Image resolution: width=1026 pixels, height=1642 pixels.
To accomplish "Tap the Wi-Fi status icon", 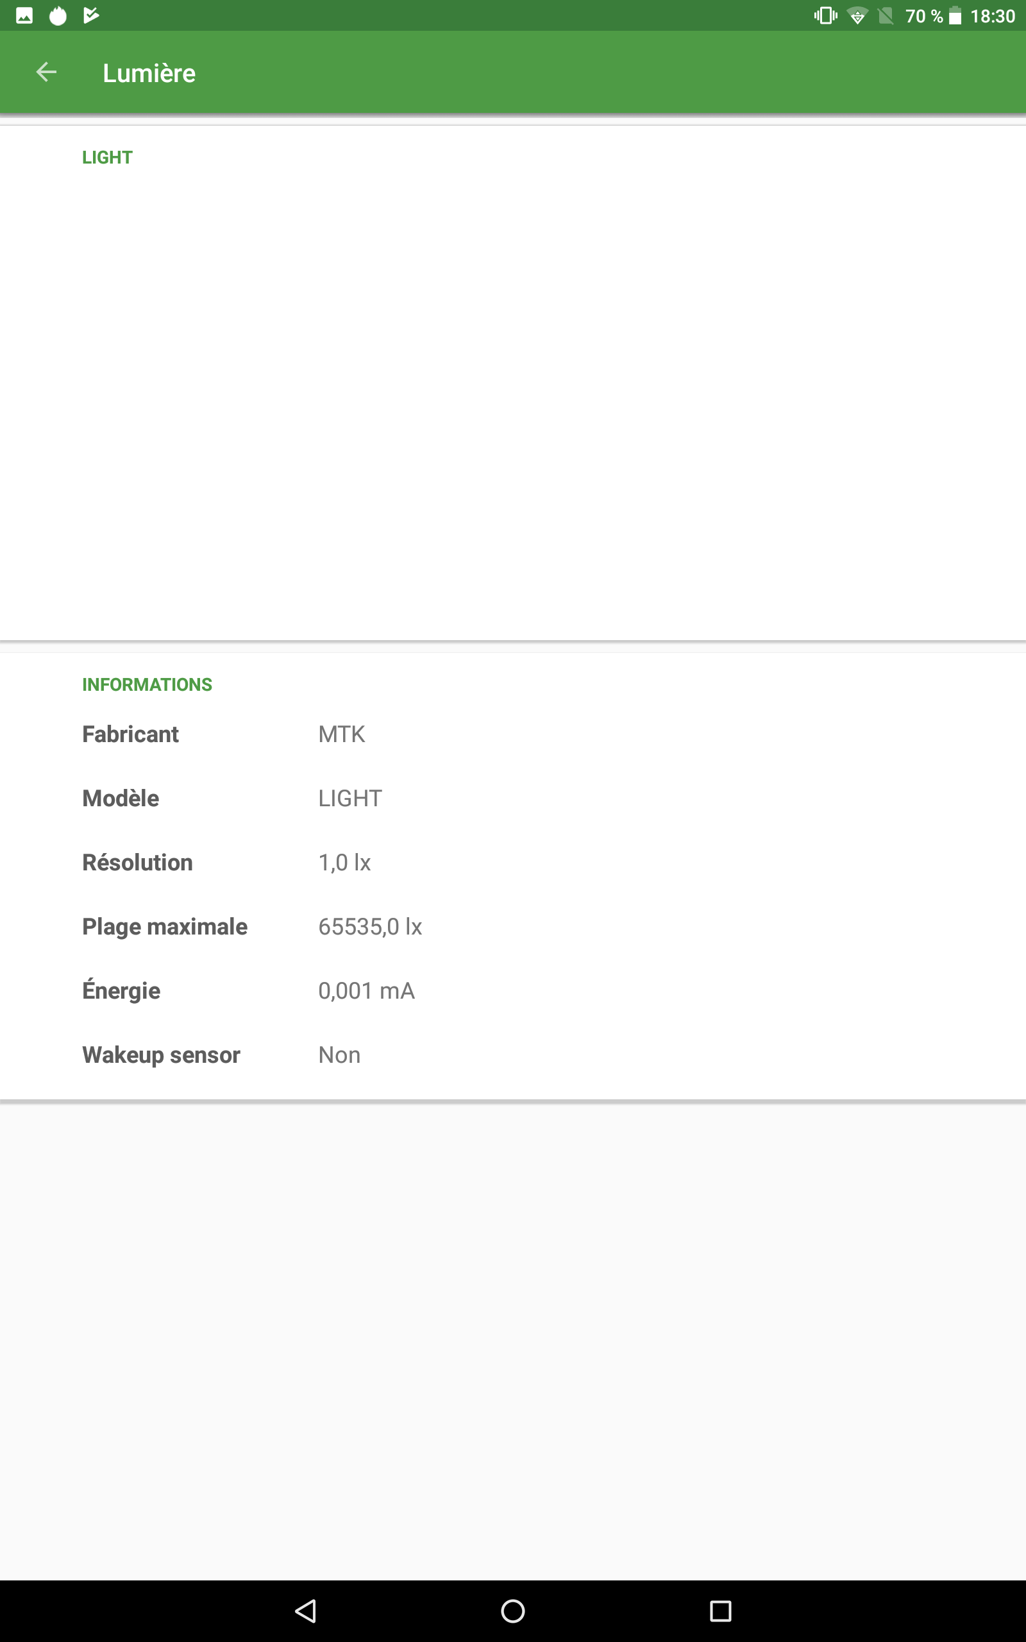I will pos(857,15).
